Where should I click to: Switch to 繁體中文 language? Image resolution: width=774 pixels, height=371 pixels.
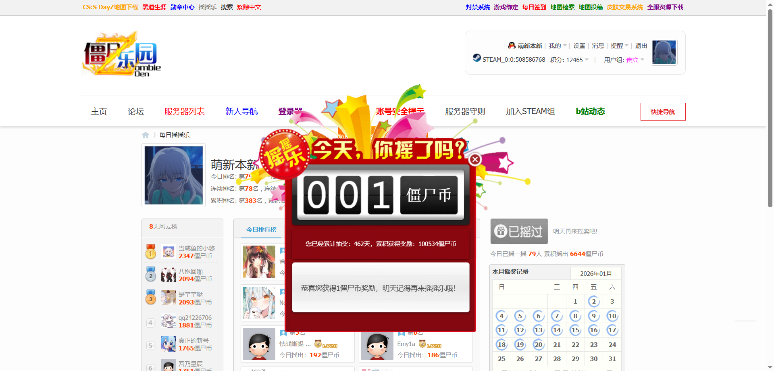(x=249, y=7)
